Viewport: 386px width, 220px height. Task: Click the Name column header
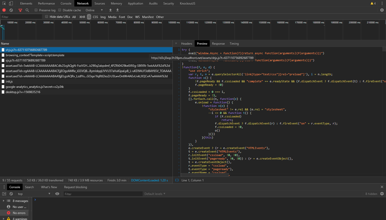[x=86, y=43]
